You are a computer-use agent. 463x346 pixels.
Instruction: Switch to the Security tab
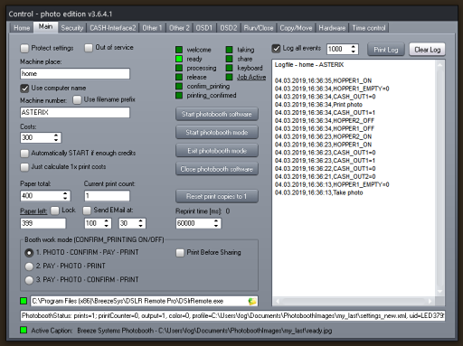click(72, 28)
